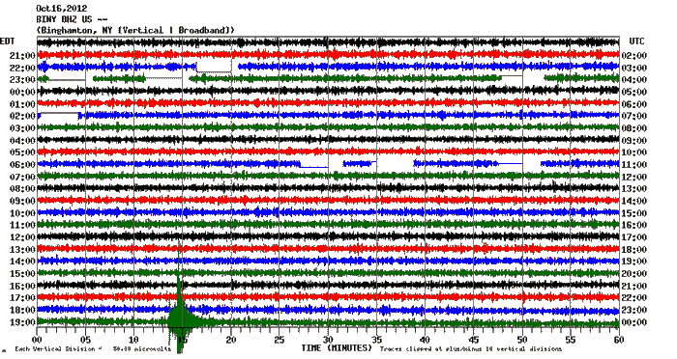Click the 30 minute axis tick label
This screenshot has width=677, height=359.
[x=328, y=340]
